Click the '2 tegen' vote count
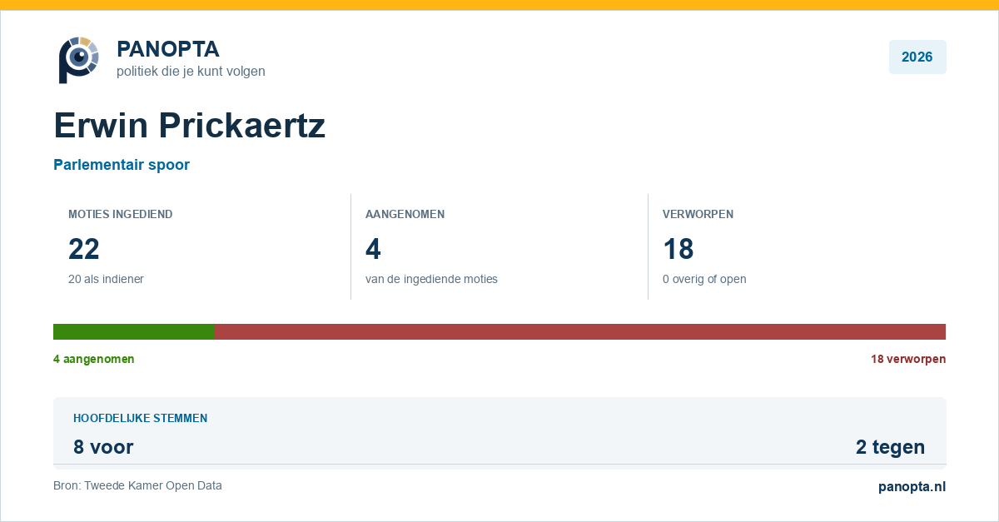Screen dimensions: 999x522 point(890,447)
